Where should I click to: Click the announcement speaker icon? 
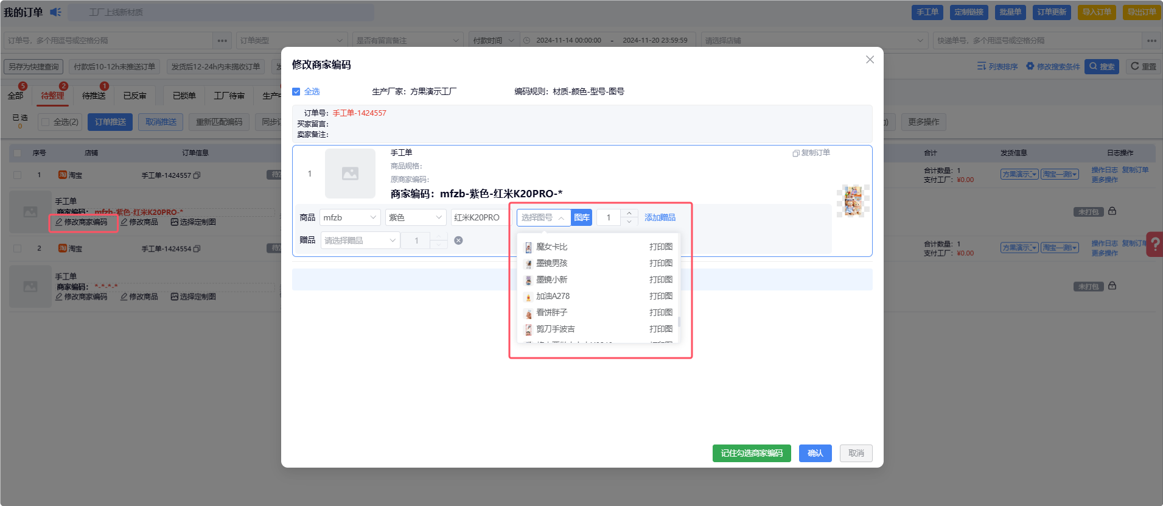click(x=55, y=12)
